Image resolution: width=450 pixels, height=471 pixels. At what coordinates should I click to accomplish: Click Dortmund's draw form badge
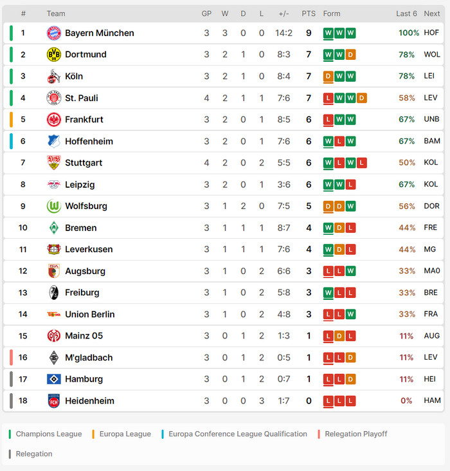[350, 55]
